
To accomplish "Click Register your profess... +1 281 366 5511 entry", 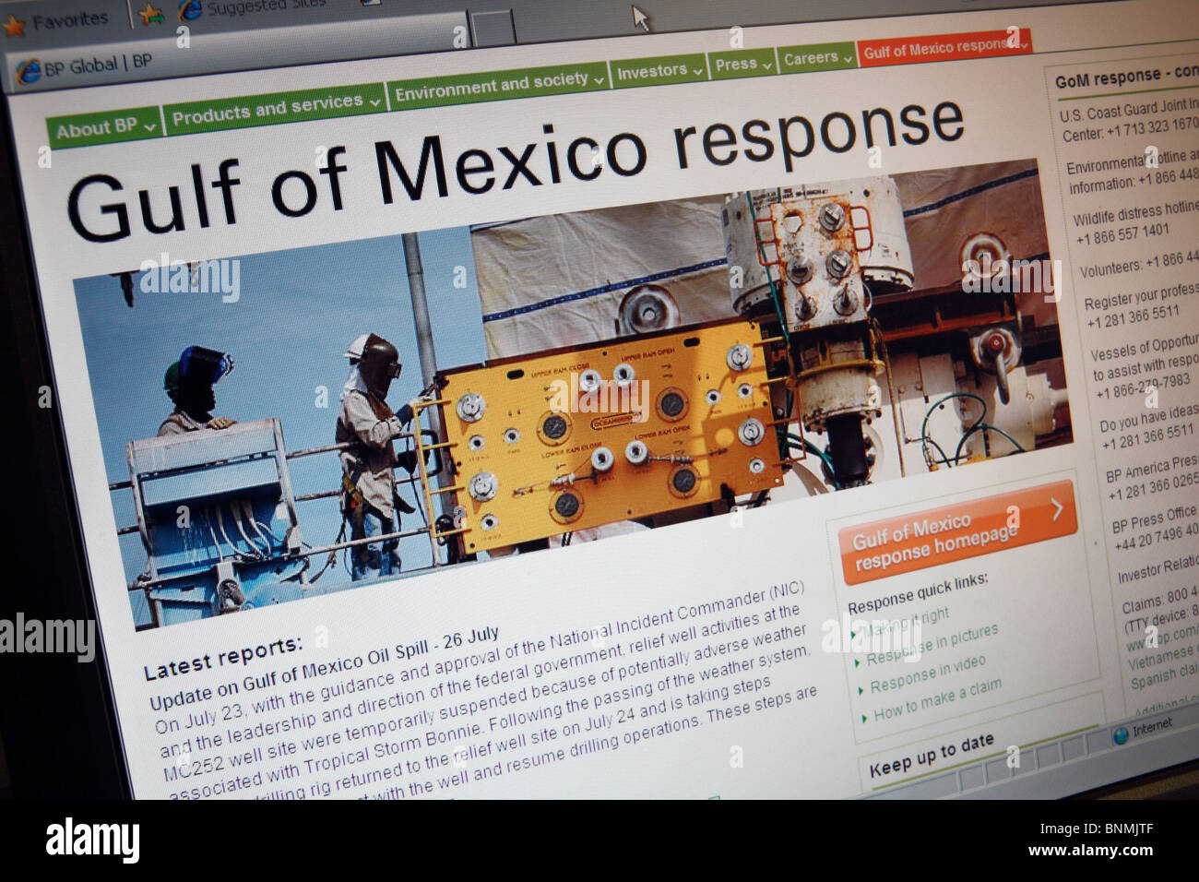I will click(x=1142, y=305).
